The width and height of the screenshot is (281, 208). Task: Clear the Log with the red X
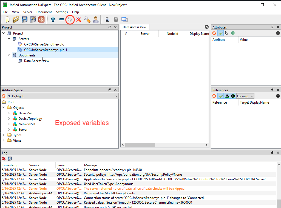[4, 159]
